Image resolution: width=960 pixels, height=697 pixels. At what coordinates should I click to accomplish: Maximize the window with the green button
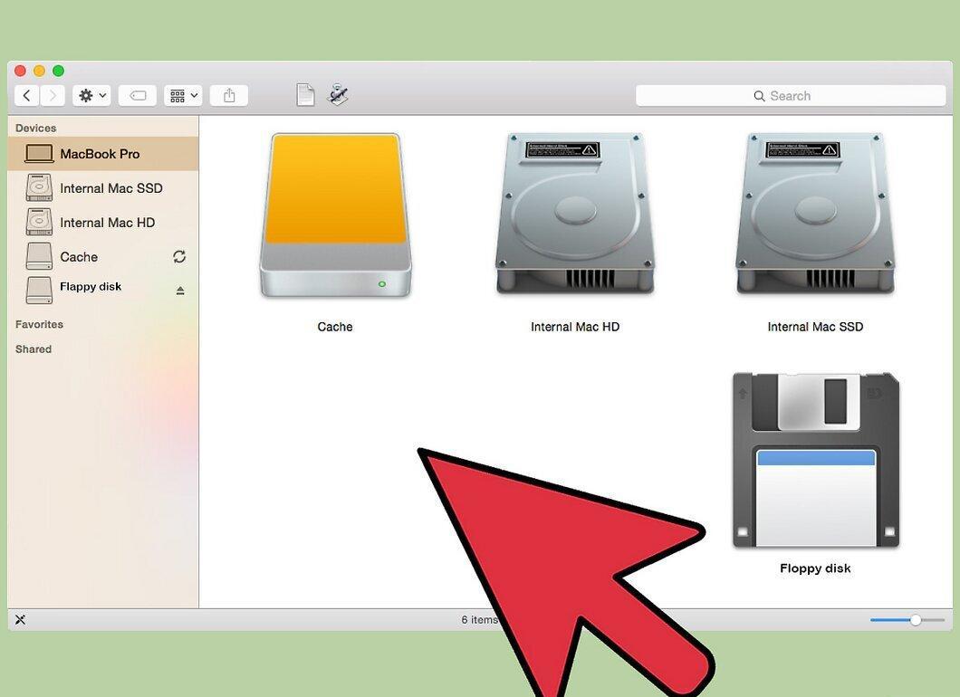click(x=58, y=71)
